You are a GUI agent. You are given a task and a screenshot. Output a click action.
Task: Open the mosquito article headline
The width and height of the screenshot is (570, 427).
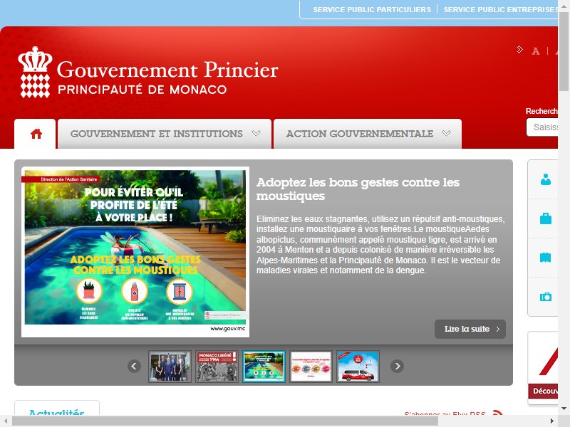[x=358, y=189]
